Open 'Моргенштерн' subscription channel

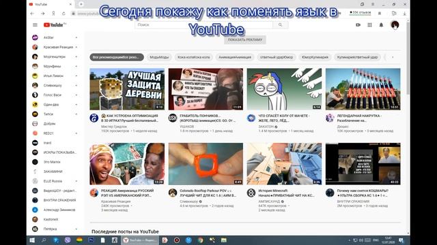pos(55,56)
